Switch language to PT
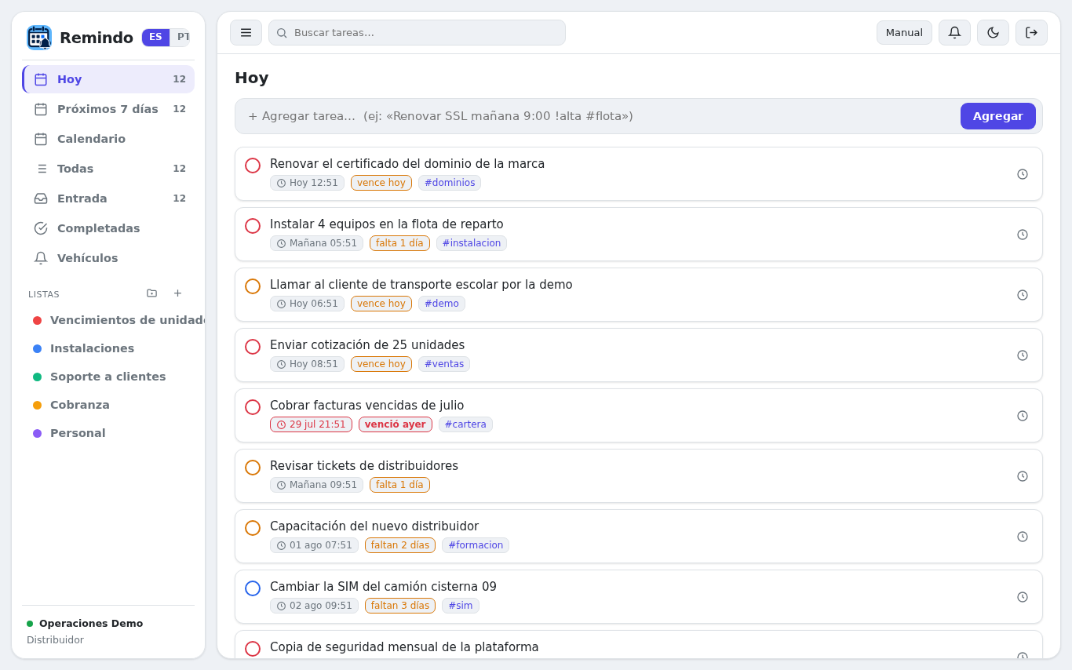The image size is (1072, 670). coord(180,38)
